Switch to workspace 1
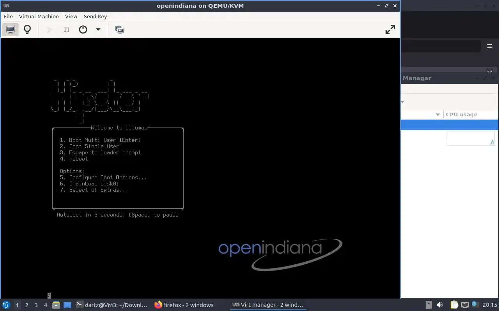The width and height of the screenshot is (499, 311). pyautogui.click(x=17, y=305)
